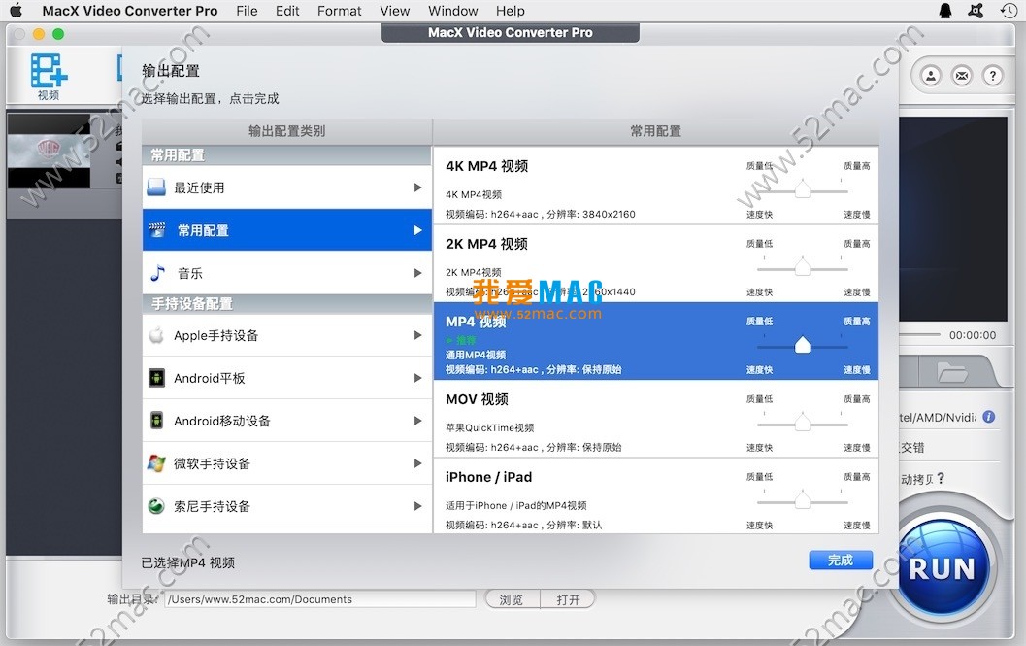
Task: Select the 音乐 category row
Action: [x=286, y=273]
